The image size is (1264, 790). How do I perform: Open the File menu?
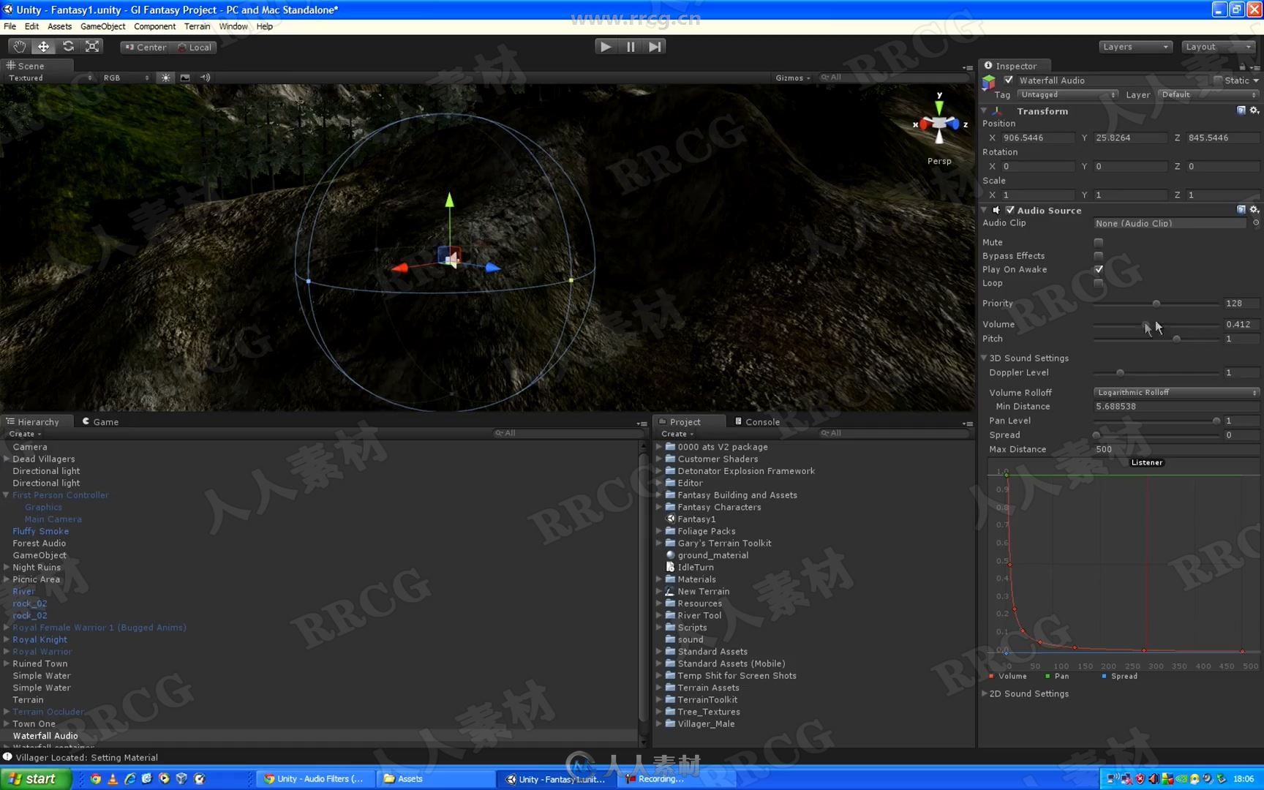(x=10, y=26)
